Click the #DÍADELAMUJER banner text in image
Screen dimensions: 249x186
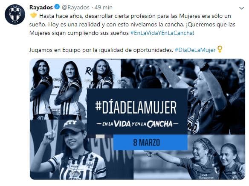[x=136, y=108]
